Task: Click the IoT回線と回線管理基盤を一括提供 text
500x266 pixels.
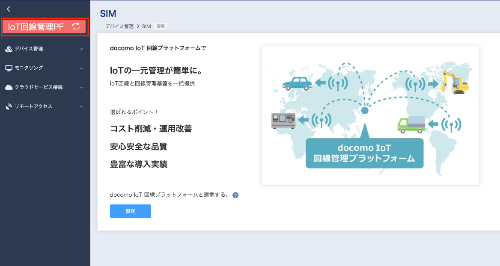Action: 152,84
